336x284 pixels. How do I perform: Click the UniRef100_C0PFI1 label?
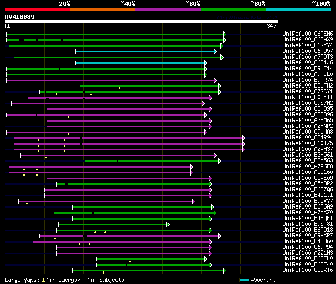pyautogui.click(x=308, y=97)
